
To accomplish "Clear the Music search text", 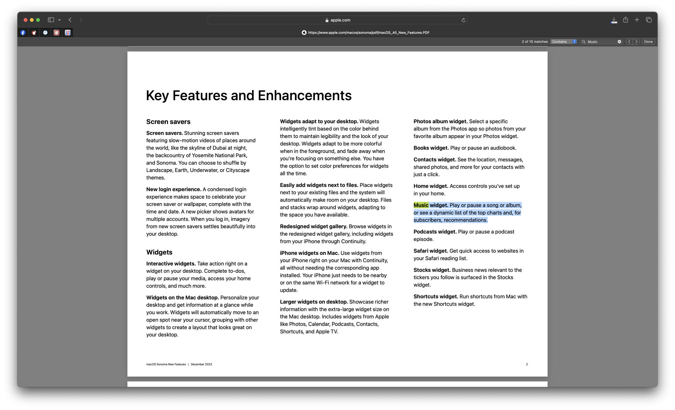I will coord(619,42).
